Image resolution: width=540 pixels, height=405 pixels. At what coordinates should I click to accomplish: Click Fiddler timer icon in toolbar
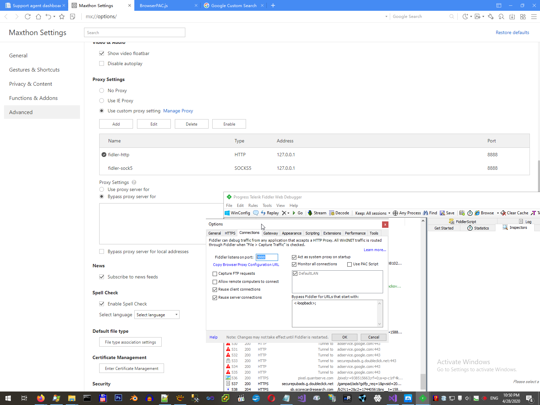pos(470,213)
